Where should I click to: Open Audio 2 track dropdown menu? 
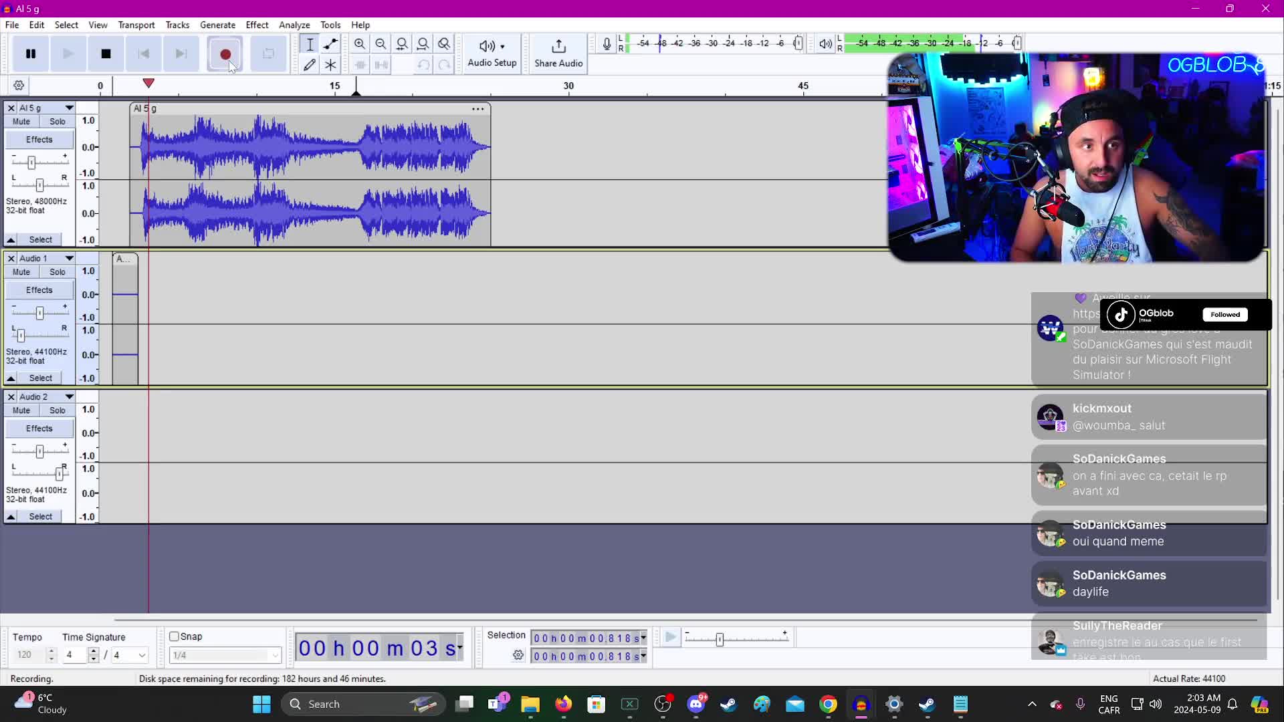(x=69, y=396)
